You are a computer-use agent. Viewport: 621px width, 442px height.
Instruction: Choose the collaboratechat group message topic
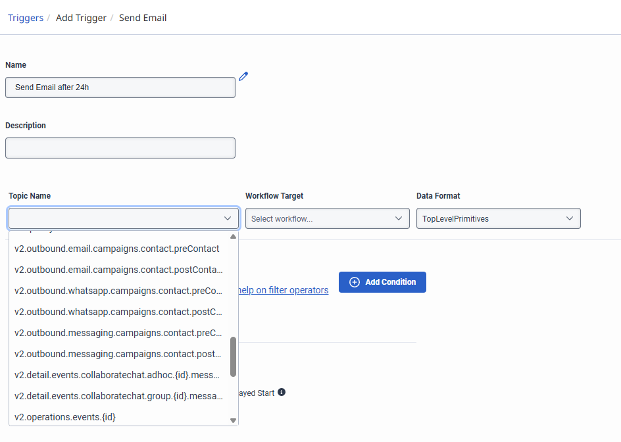point(118,396)
